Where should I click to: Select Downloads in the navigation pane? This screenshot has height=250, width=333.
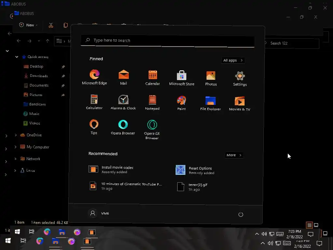pyautogui.click(x=36, y=76)
